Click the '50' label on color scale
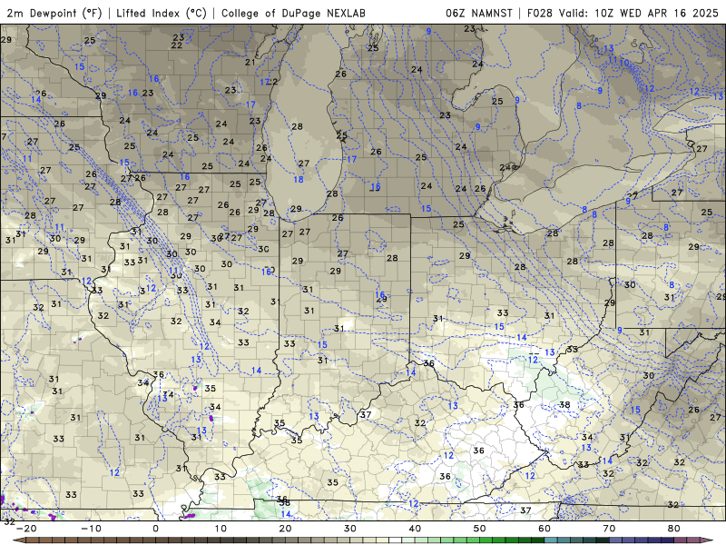Viewport: 726px width, 545px height. (480, 529)
